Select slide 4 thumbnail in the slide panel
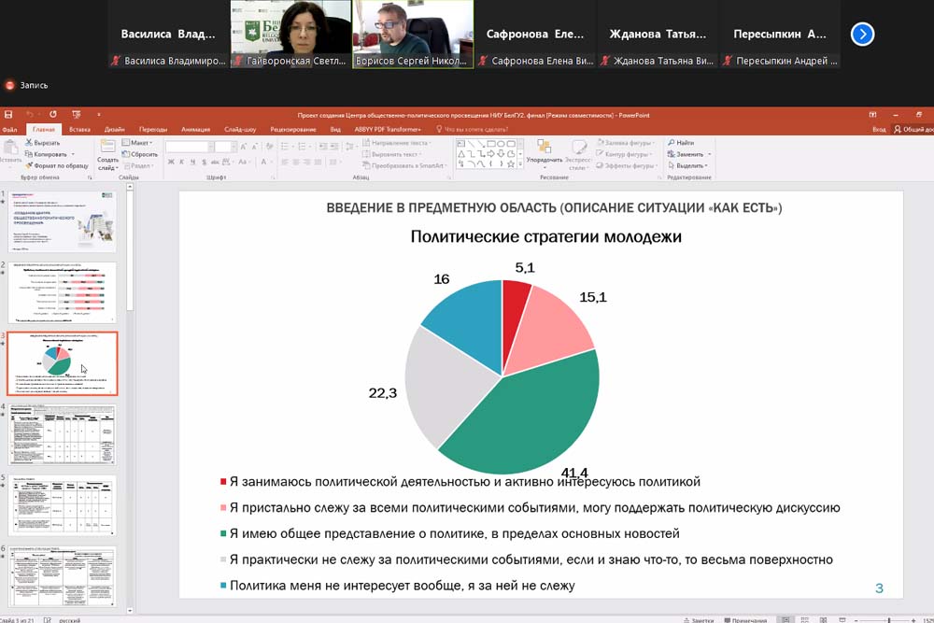Screen dimensions: 934x623 (63, 434)
